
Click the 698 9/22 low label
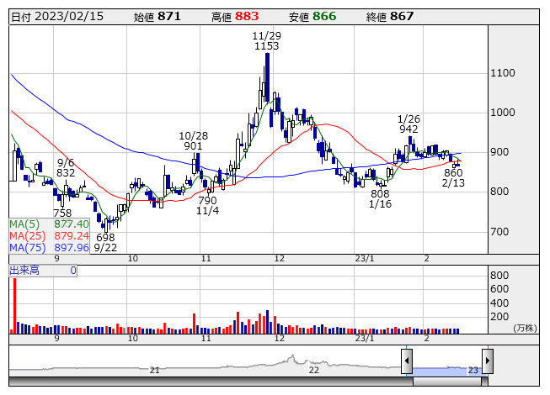(x=105, y=242)
